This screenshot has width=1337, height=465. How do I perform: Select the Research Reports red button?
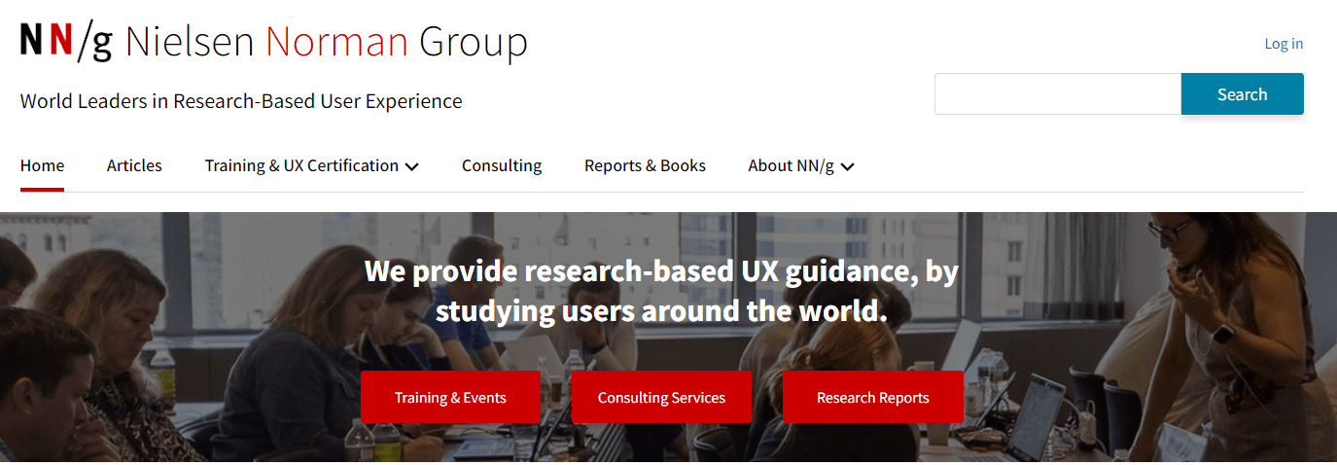[872, 397]
